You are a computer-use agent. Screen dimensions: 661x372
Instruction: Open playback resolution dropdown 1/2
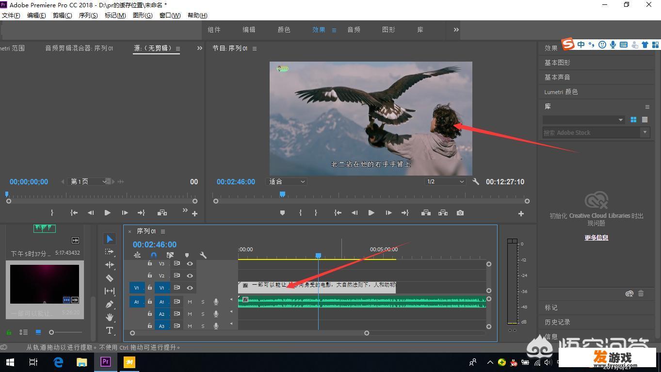[x=445, y=181]
